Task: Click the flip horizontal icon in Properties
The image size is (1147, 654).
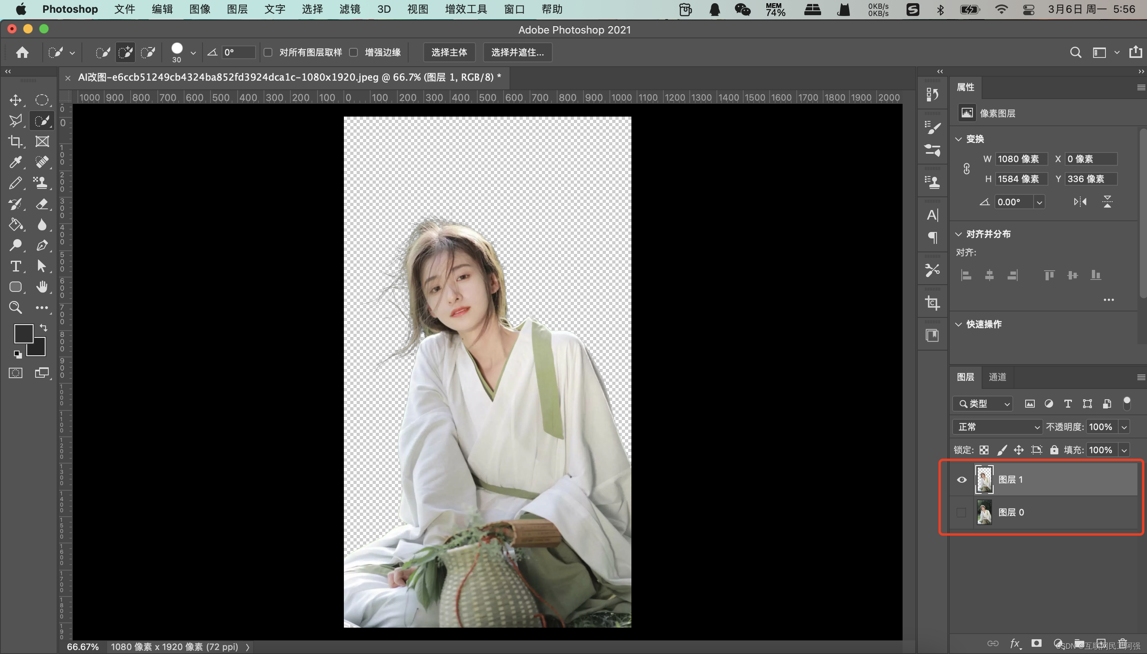Action: 1080,202
